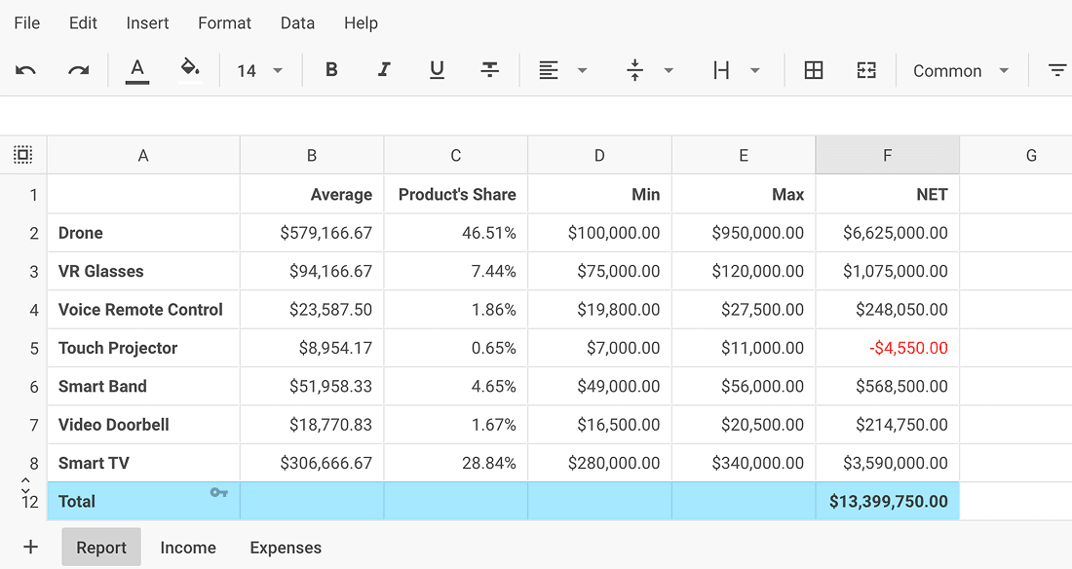Open the font size 14 dropdown
This screenshot has width=1072, height=569.
pos(260,70)
